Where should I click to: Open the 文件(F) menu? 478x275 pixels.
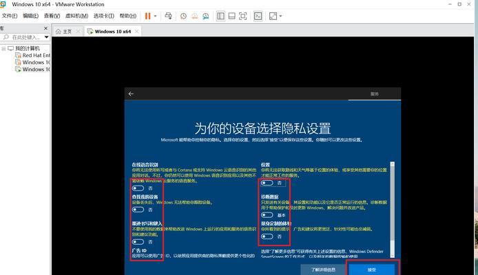pos(10,16)
